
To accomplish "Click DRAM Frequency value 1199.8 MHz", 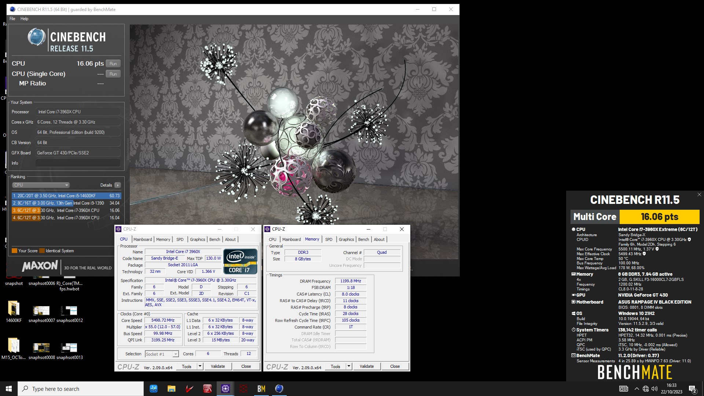I will tap(351, 281).
